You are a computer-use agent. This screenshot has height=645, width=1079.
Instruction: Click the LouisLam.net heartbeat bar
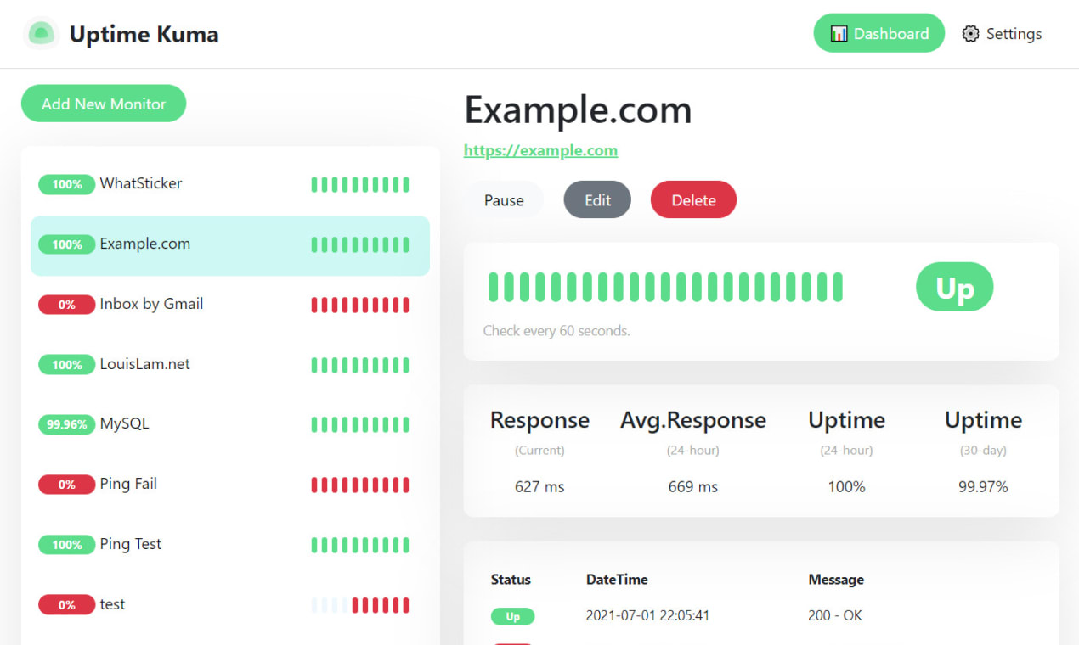click(360, 365)
